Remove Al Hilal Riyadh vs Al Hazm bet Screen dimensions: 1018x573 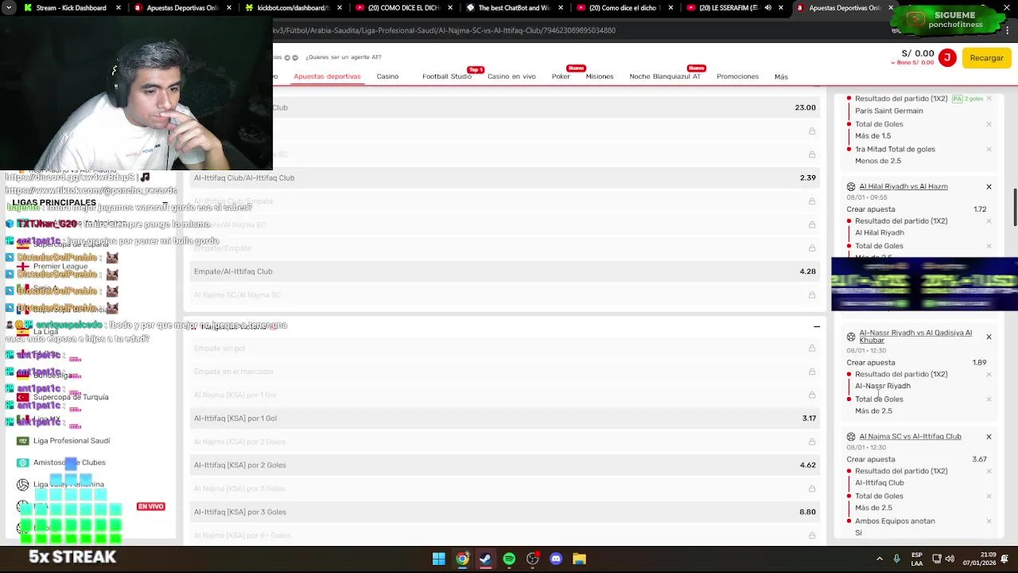[989, 187]
